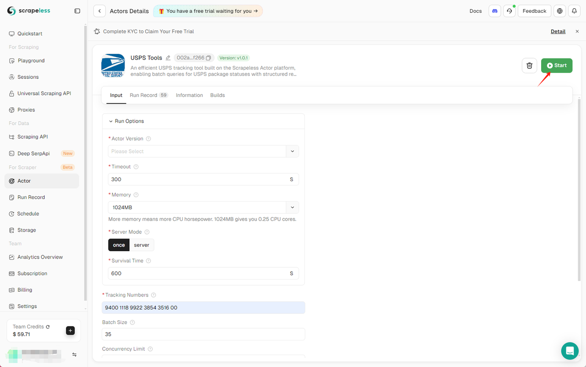Click the Batch Size field
This screenshot has width=586, height=367.
point(203,335)
